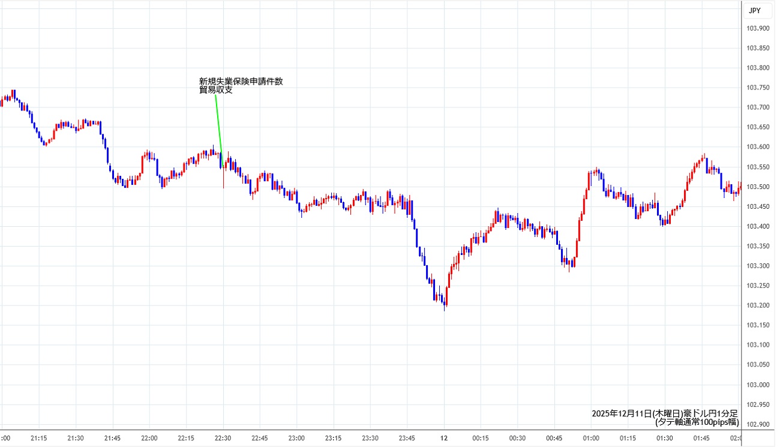Click the JPY currency button
Screen dimensions: 780x447
[754, 10]
